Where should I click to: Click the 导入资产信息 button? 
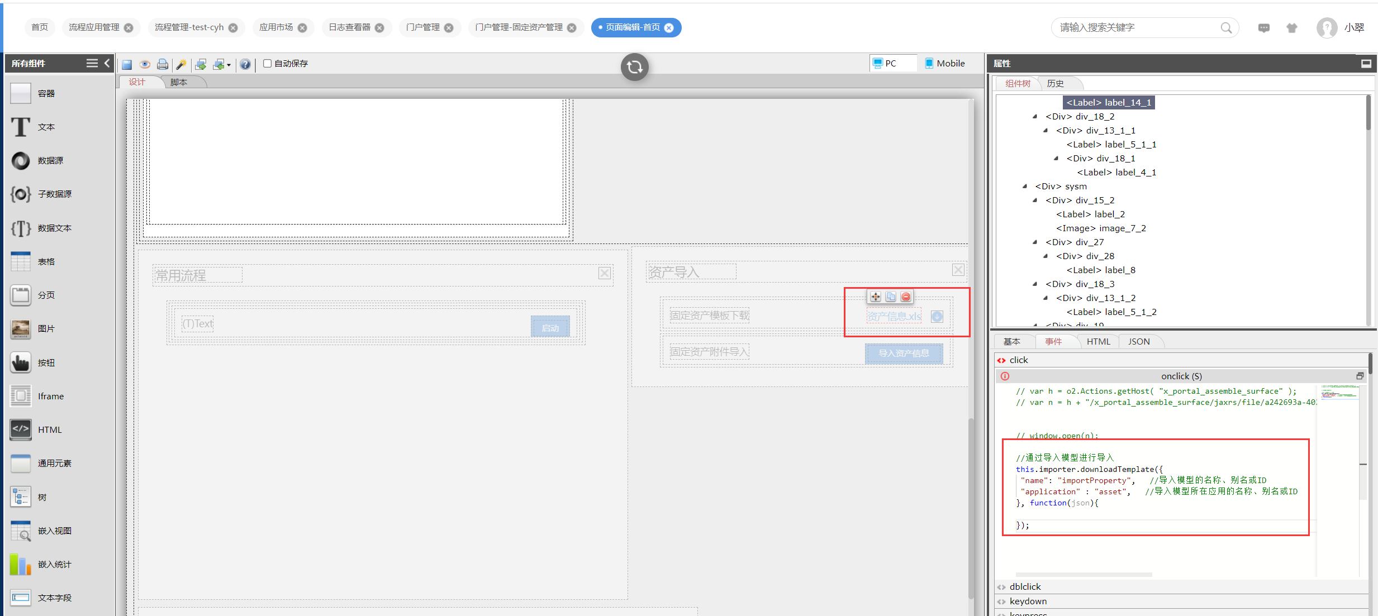click(x=904, y=353)
